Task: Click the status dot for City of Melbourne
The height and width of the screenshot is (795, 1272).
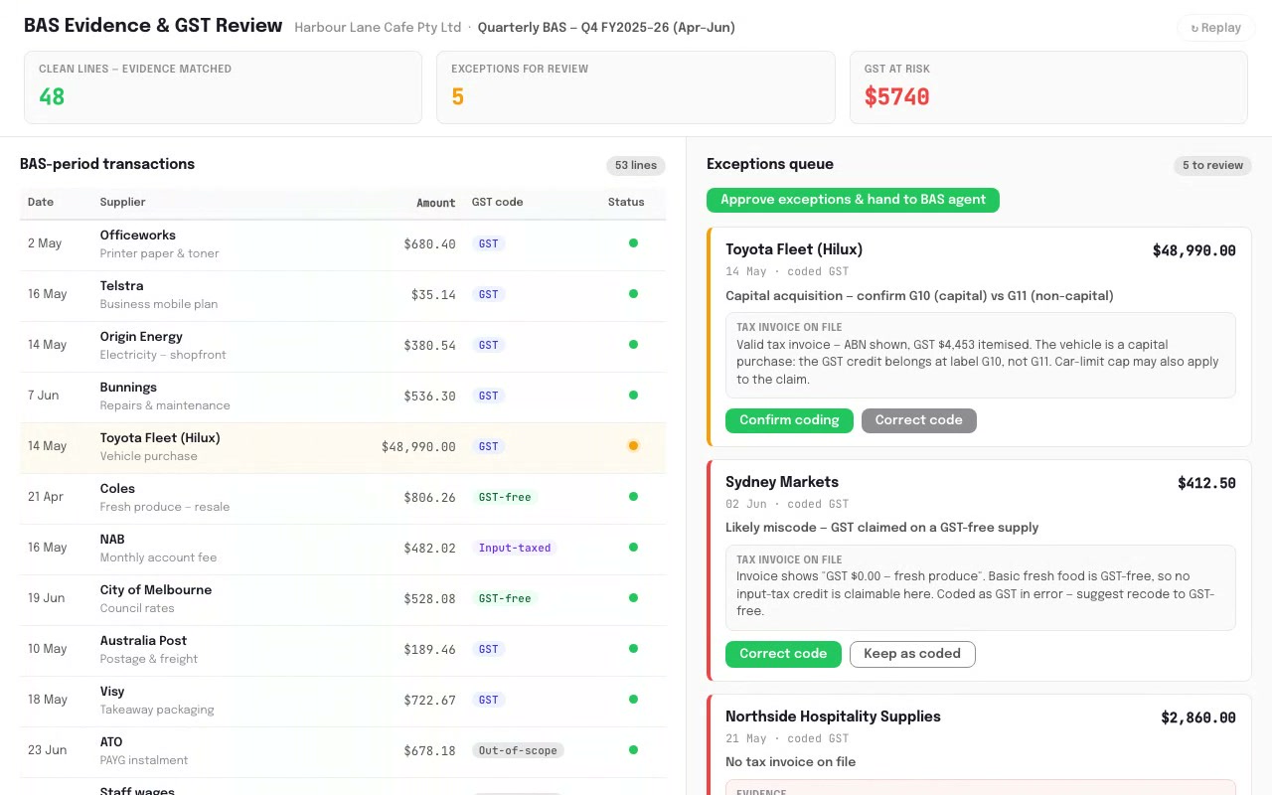Action: (633, 598)
